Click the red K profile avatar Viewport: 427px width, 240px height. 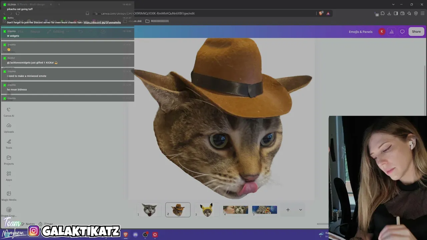(382, 32)
